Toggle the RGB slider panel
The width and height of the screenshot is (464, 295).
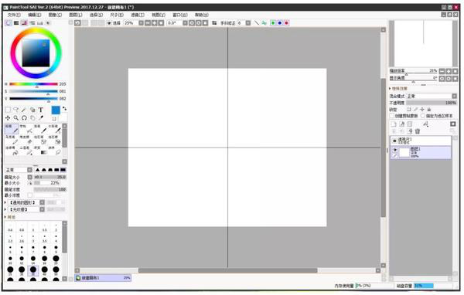[16, 22]
